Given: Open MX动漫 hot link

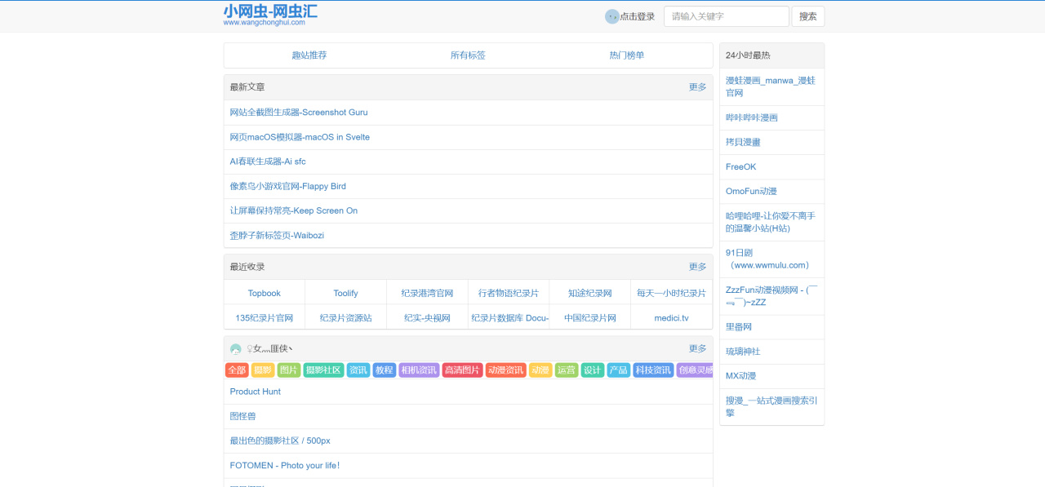Looking at the screenshot, I should point(741,375).
